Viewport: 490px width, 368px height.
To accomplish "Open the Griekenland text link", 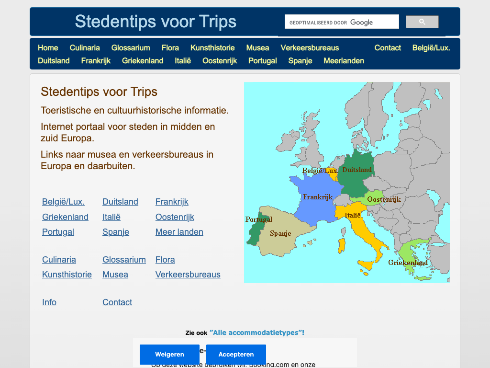I will coord(65,217).
